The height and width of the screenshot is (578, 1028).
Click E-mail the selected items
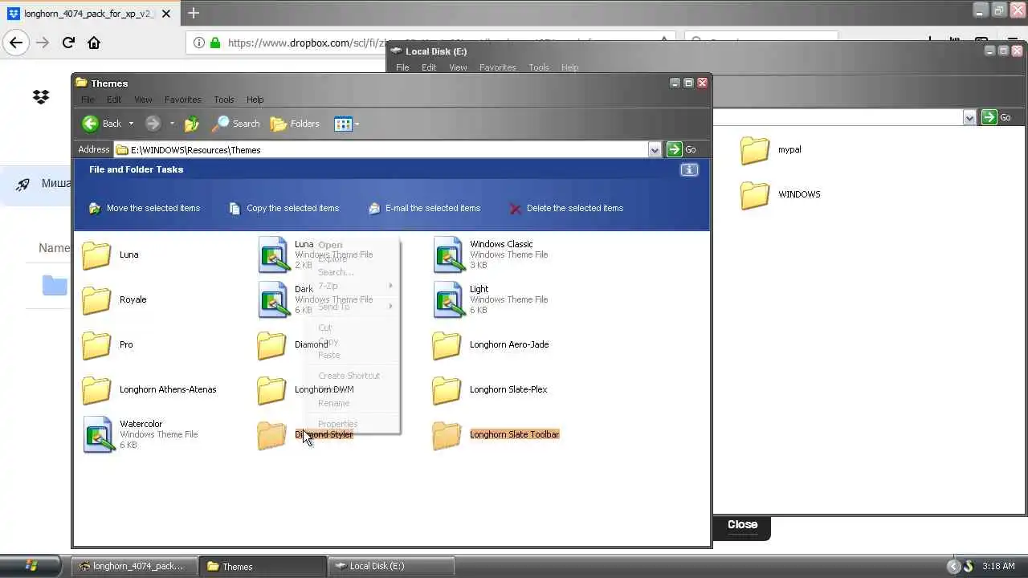pyautogui.click(x=424, y=208)
